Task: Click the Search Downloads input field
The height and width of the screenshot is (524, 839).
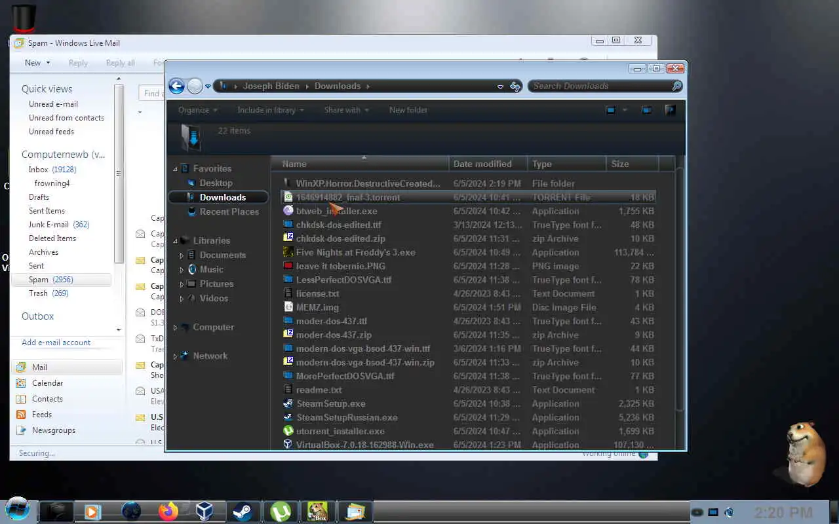Action: pos(600,86)
